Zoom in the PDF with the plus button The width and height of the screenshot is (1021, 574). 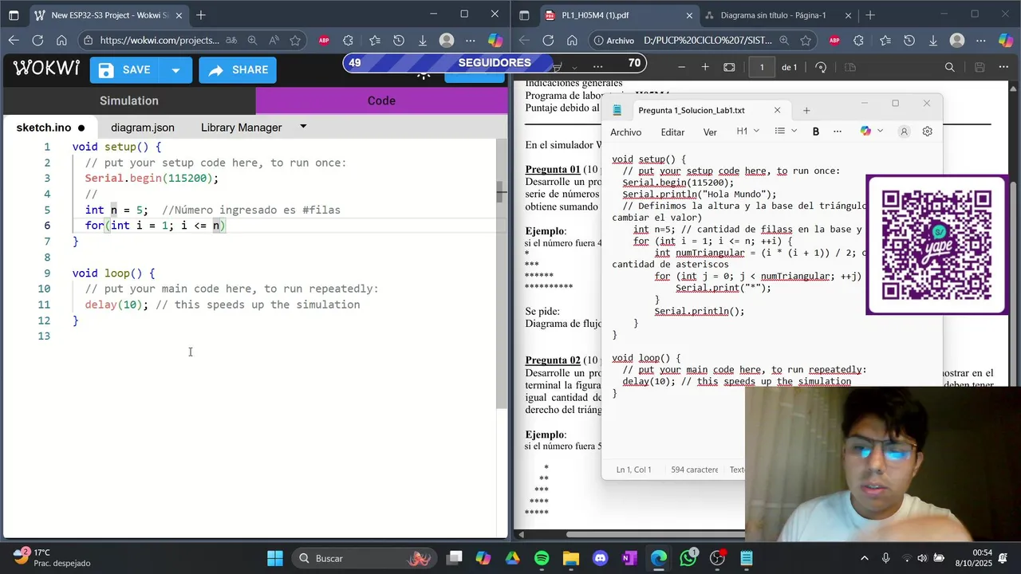[x=705, y=68]
